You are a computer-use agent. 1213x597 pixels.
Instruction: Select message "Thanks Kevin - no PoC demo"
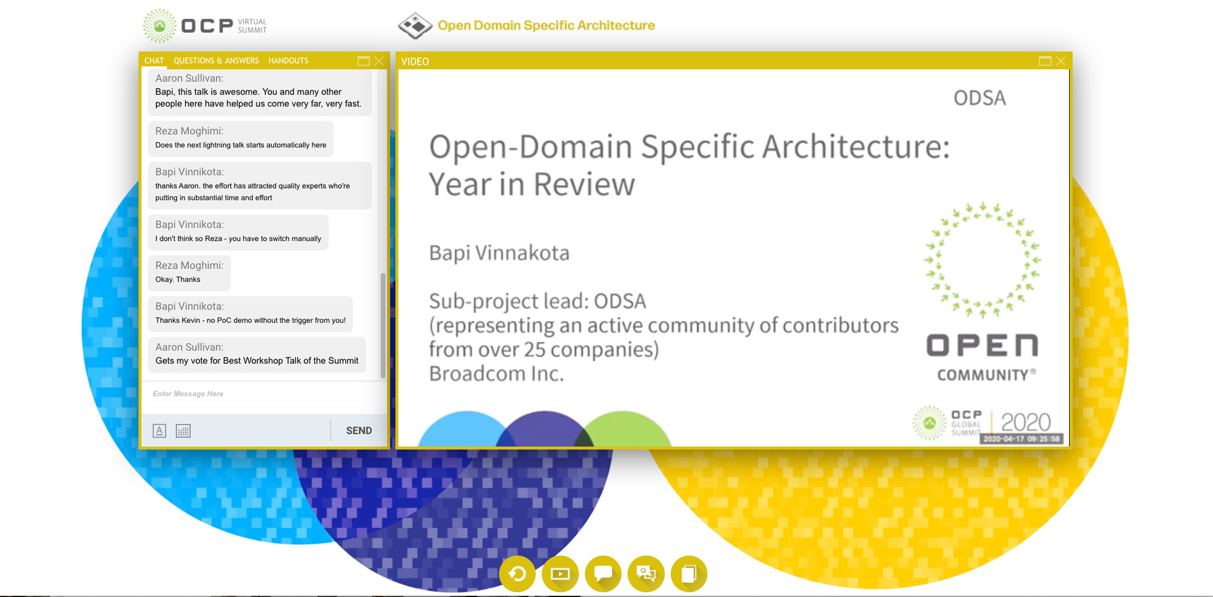(x=250, y=314)
